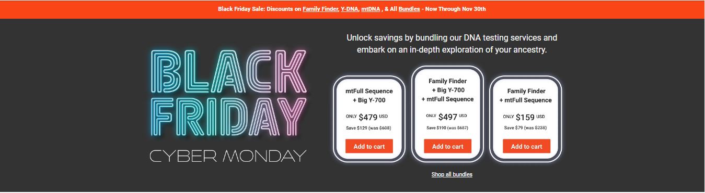Select the Family Finder + mtFull Sequence card title

pyautogui.click(x=525, y=96)
